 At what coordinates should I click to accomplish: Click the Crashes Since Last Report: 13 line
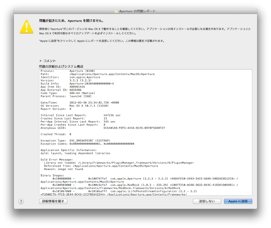(74, 119)
